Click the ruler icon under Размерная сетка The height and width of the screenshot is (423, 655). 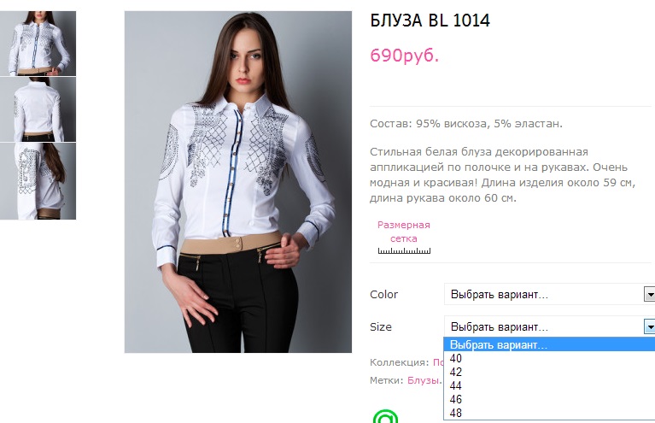click(x=404, y=251)
